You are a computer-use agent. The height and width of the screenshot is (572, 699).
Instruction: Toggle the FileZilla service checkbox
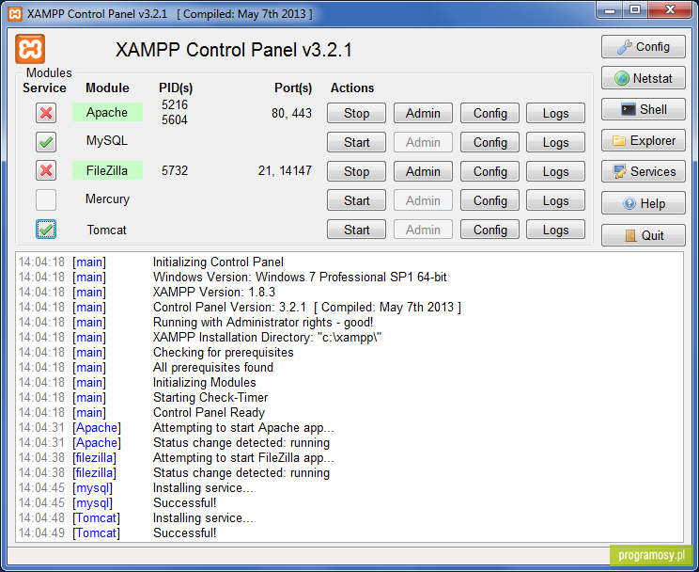[46, 170]
